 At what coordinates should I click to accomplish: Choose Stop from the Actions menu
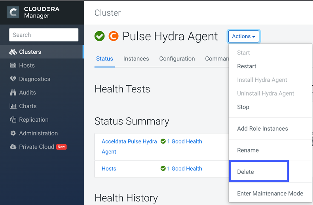tap(270, 107)
